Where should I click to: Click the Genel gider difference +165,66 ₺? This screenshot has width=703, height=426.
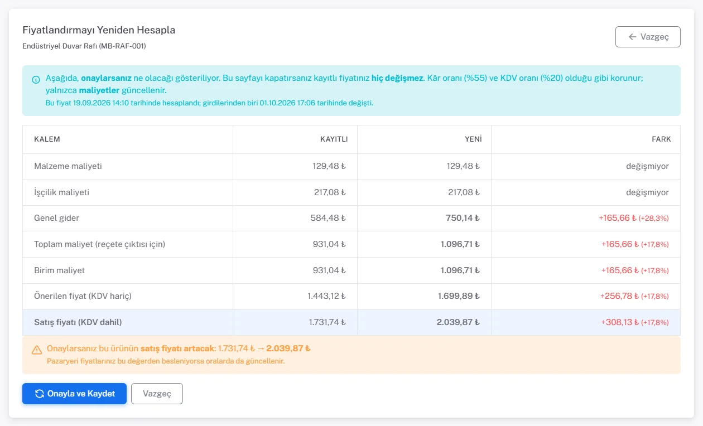click(618, 218)
